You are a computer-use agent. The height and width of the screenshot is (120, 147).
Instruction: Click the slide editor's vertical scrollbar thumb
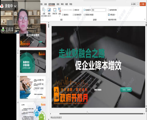click(x=146, y=25)
